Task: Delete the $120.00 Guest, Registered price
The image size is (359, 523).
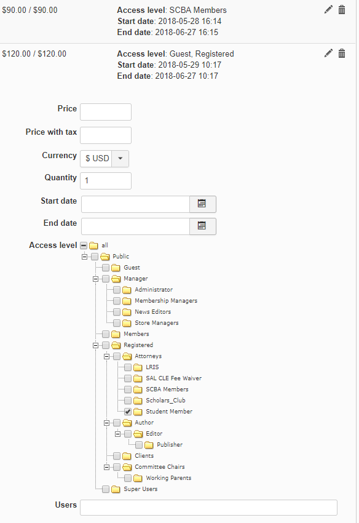Action: pyautogui.click(x=342, y=53)
